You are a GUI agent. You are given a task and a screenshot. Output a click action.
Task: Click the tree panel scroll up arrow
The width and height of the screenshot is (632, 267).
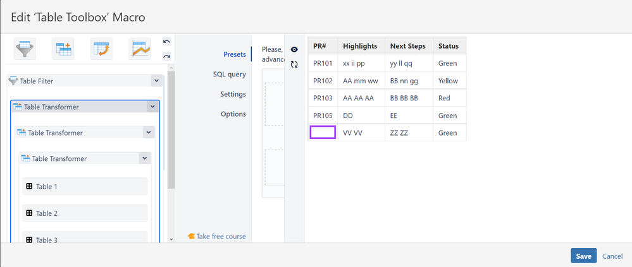(x=171, y=68)
